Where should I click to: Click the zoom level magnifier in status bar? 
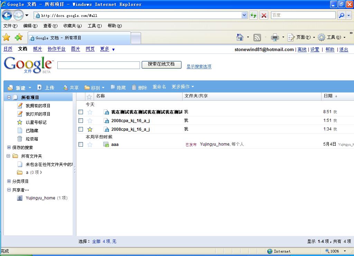tap(327, 251)
